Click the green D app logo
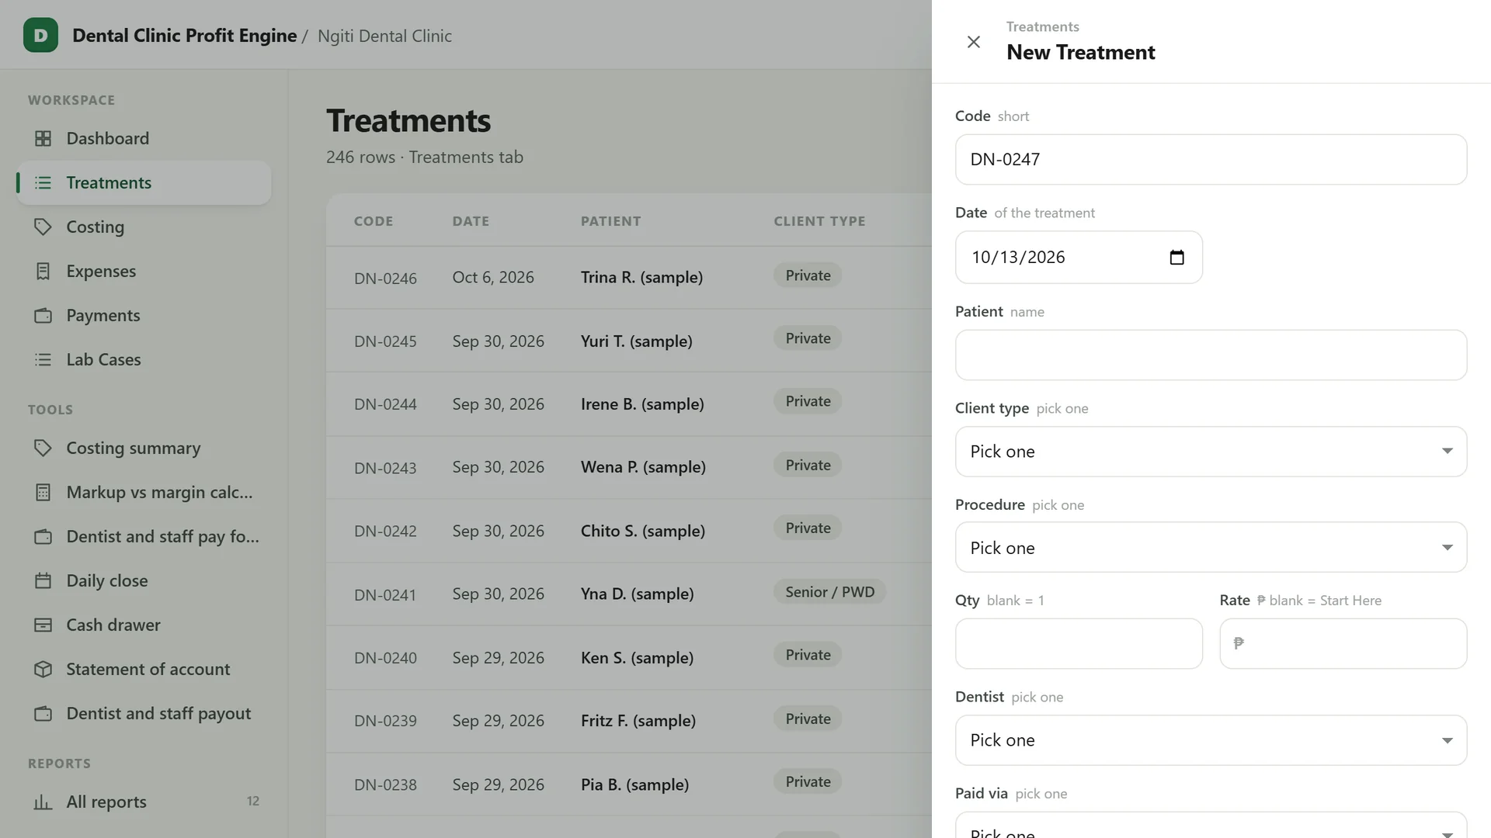 point(40,35)
